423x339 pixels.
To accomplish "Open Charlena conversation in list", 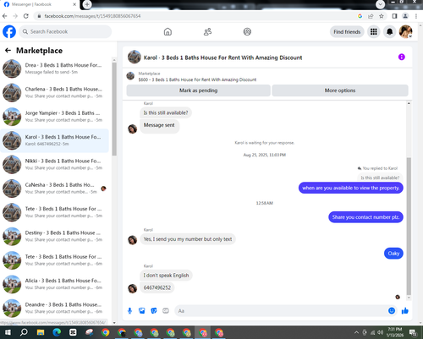I will [54, 92].
